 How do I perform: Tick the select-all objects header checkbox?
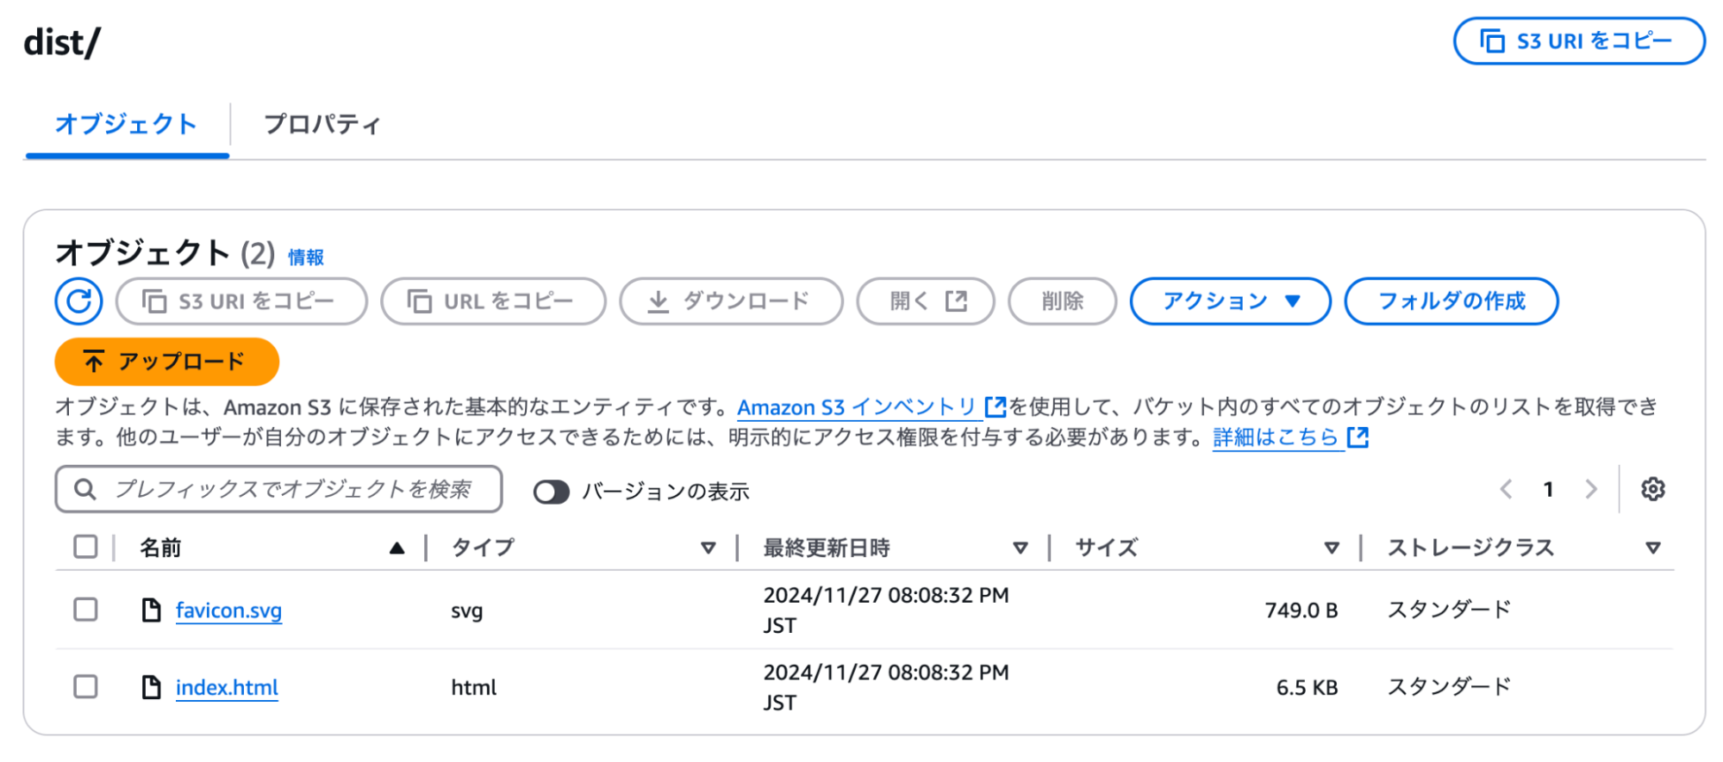[85, 547]
